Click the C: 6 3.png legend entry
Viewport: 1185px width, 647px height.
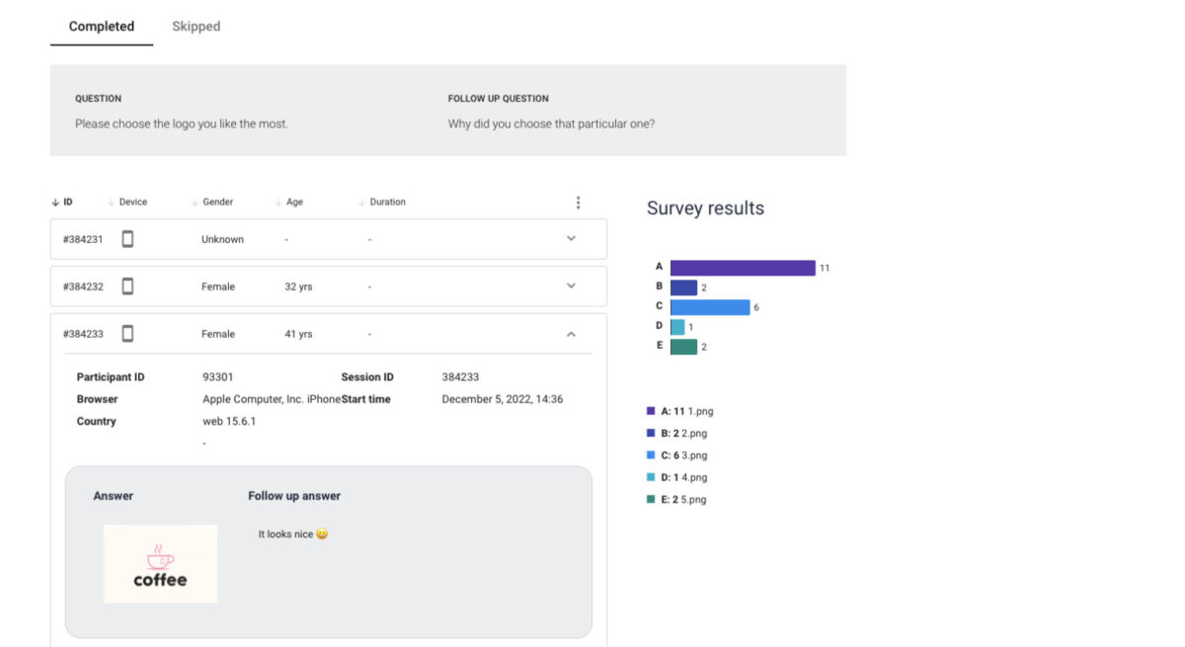[x=676, y=454]
